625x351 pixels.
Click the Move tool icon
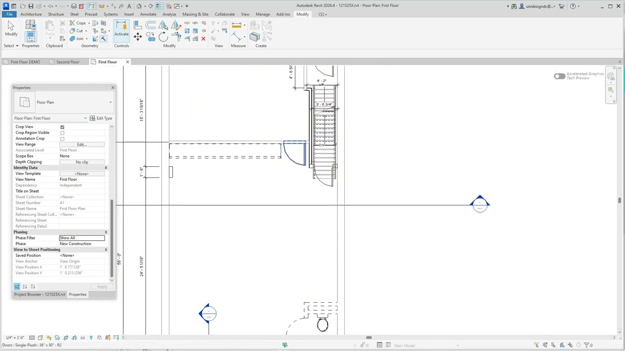click(x=138, y=37)
